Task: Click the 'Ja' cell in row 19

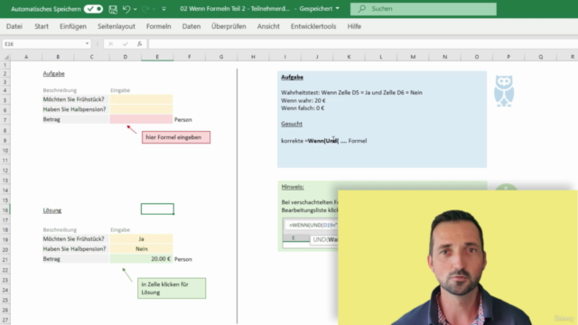Action: [141, 238]
